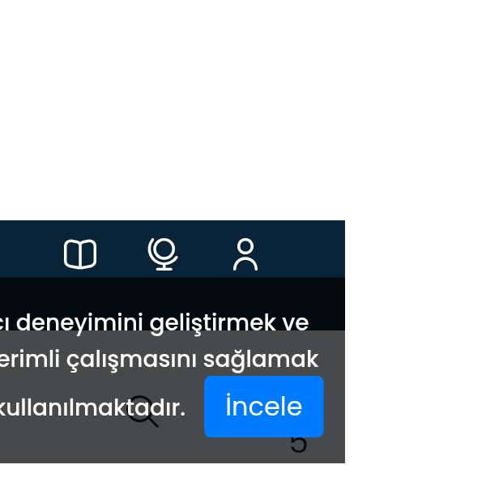Click the dimmed magnifier search icon
Screen dimensions: 486x486
pos(143,411)
